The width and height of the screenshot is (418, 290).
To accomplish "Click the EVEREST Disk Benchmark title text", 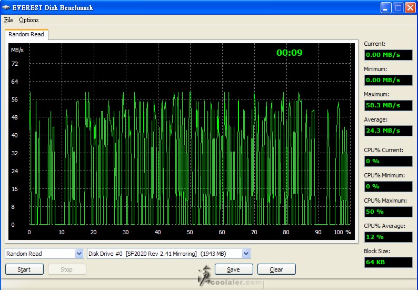I will 53,8.
